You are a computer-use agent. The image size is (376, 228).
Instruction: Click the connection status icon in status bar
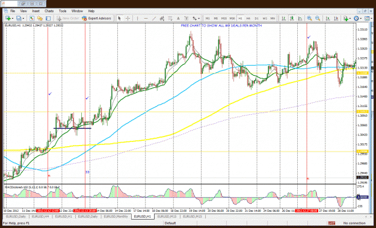tap(331, 223)
